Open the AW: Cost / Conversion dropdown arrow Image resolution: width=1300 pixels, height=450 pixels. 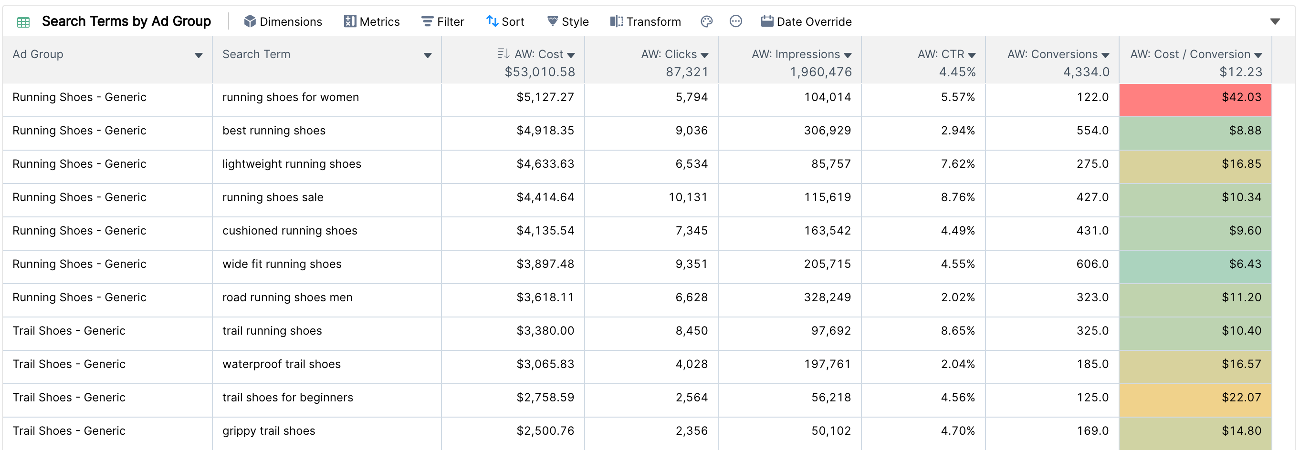(1258, 55)
